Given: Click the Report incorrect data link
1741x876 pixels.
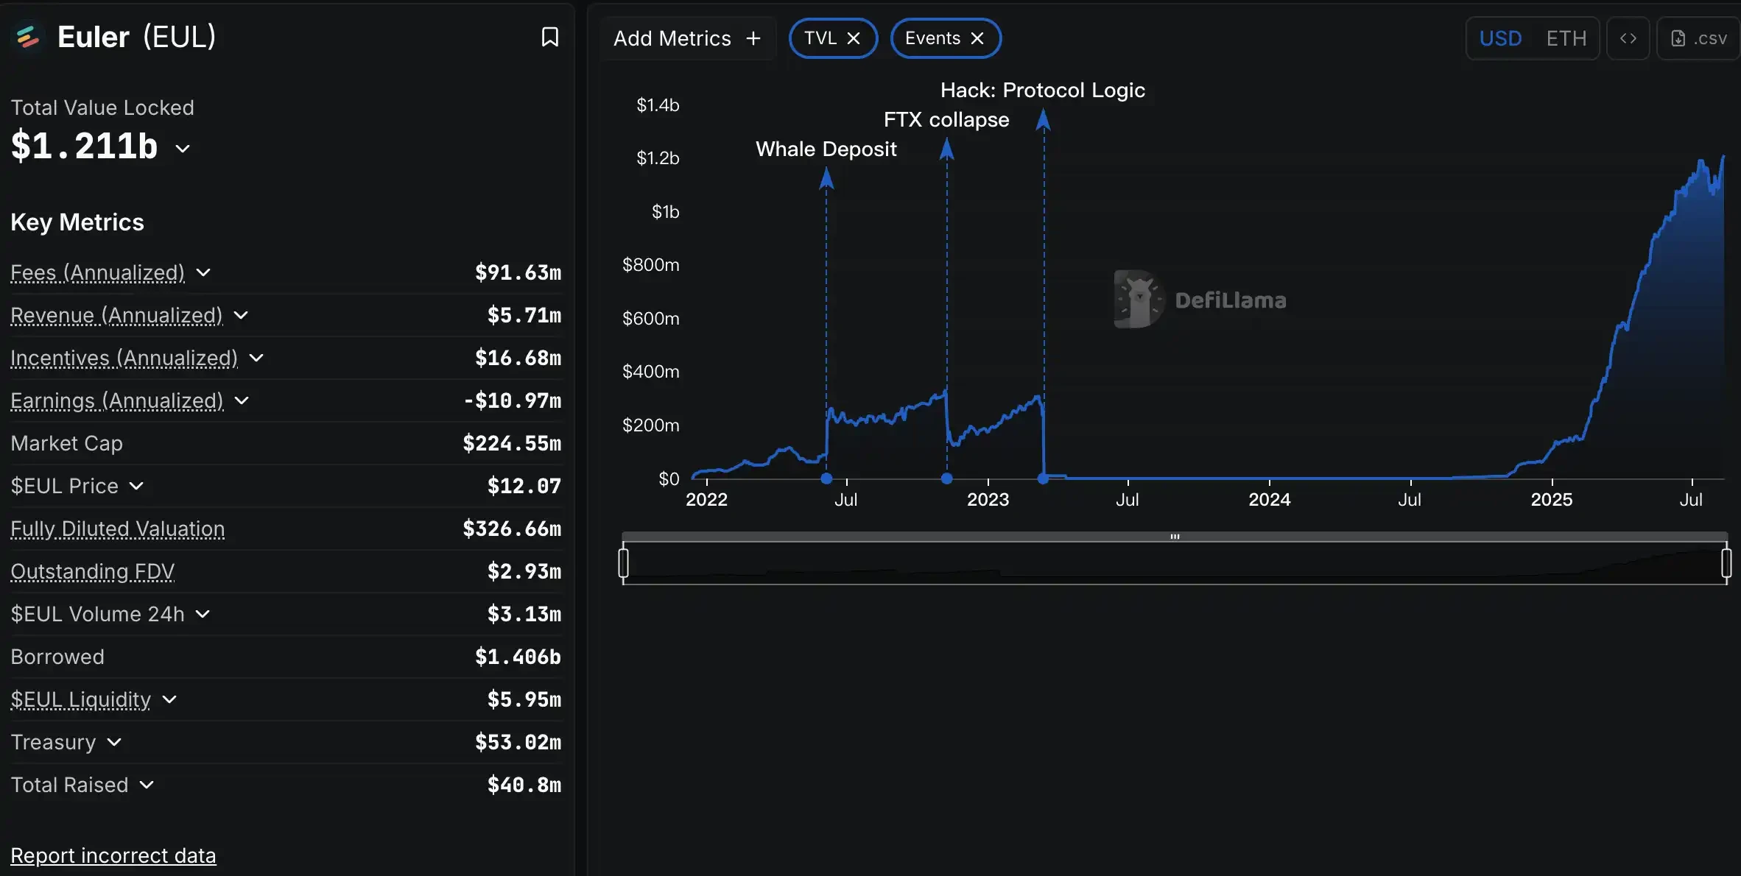Looking at the screenshot, I should 113,855.
